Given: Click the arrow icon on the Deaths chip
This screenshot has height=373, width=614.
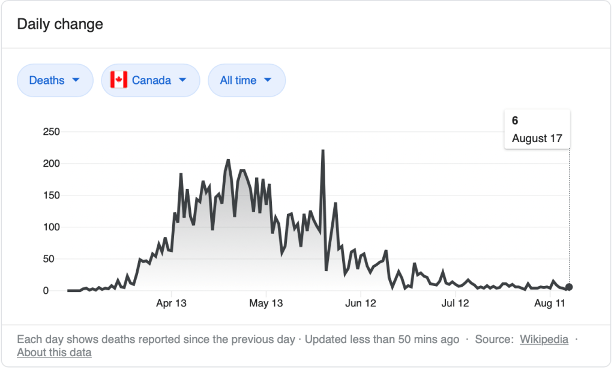Looking at the screenshot, I should [76, 80].
